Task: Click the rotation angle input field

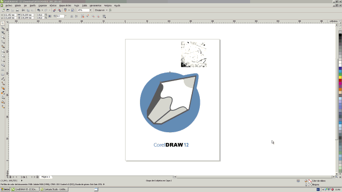Action: point(60,16)
